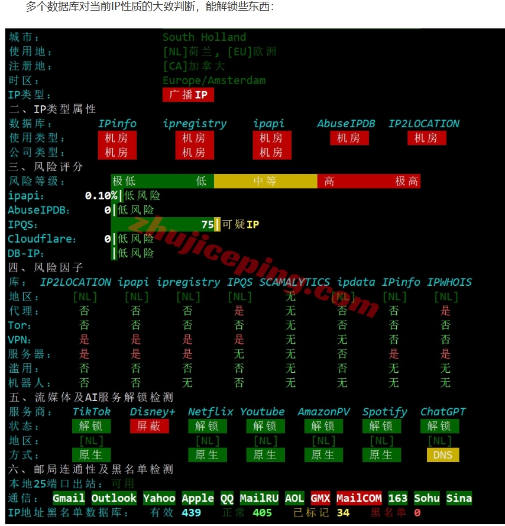Click the "ipdata" column header
This screenshot has height=526, width=505.
pos(356,282)
